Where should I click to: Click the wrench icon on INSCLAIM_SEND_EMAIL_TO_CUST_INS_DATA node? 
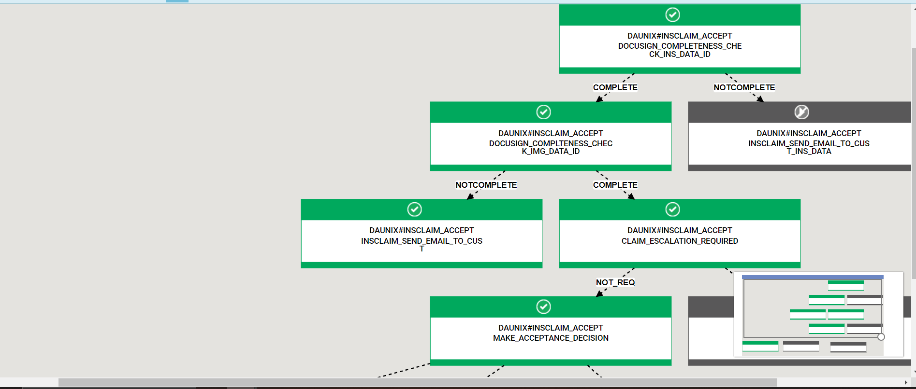(x=801, y=112)
